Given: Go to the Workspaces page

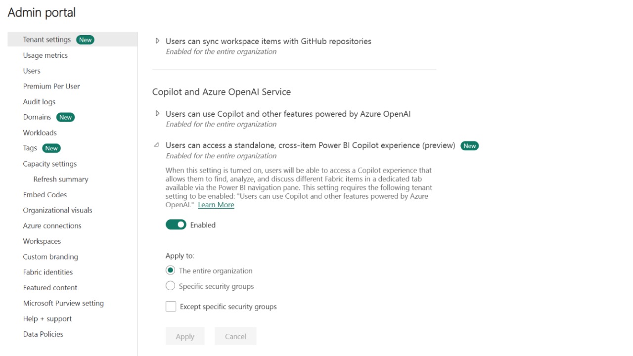Looking at the screenshot, I should coord(42,241).
